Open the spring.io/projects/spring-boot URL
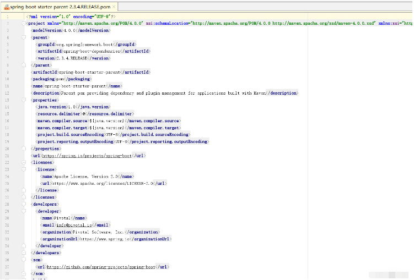 [87, 156]
